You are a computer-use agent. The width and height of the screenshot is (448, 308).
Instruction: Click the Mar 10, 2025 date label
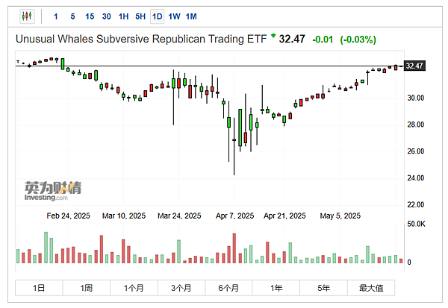[124, 216]
